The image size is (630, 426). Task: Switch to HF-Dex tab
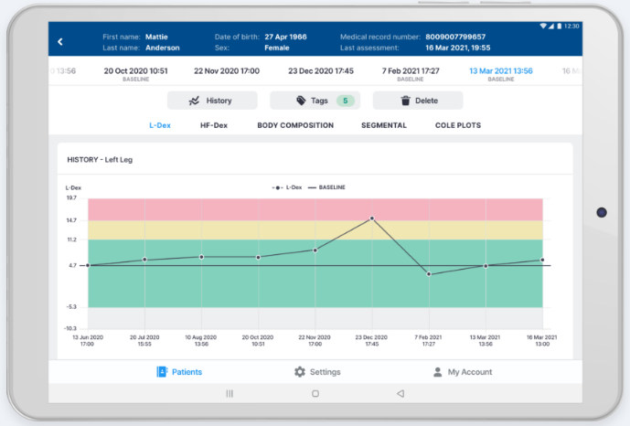(x=213, y=125)
